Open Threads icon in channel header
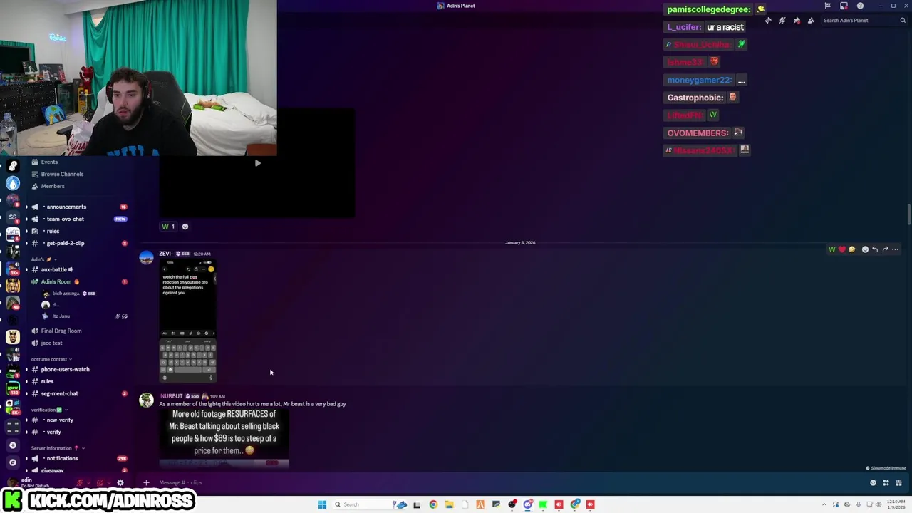The image size is (912, 513). [x=768, y=20]
